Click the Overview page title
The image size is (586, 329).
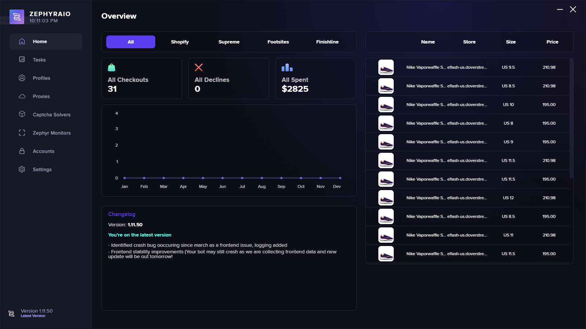coord(119,16)
